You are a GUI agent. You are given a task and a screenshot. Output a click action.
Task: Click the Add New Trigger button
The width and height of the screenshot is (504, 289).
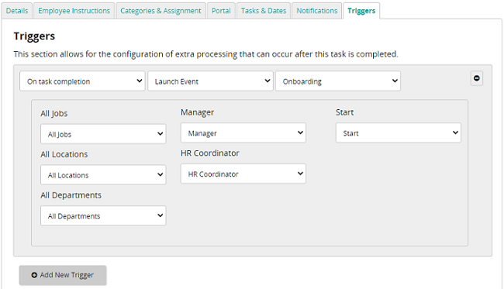(63, 275)
